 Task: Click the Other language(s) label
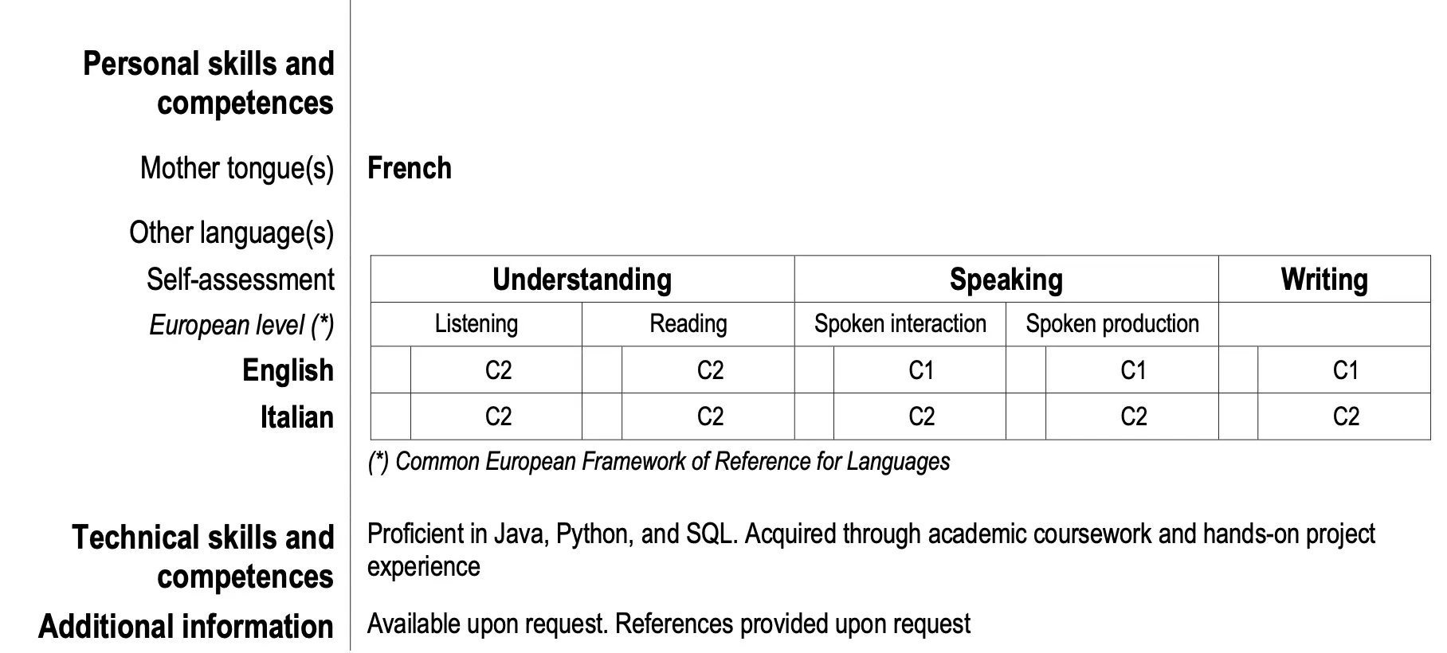pos(231,233)
